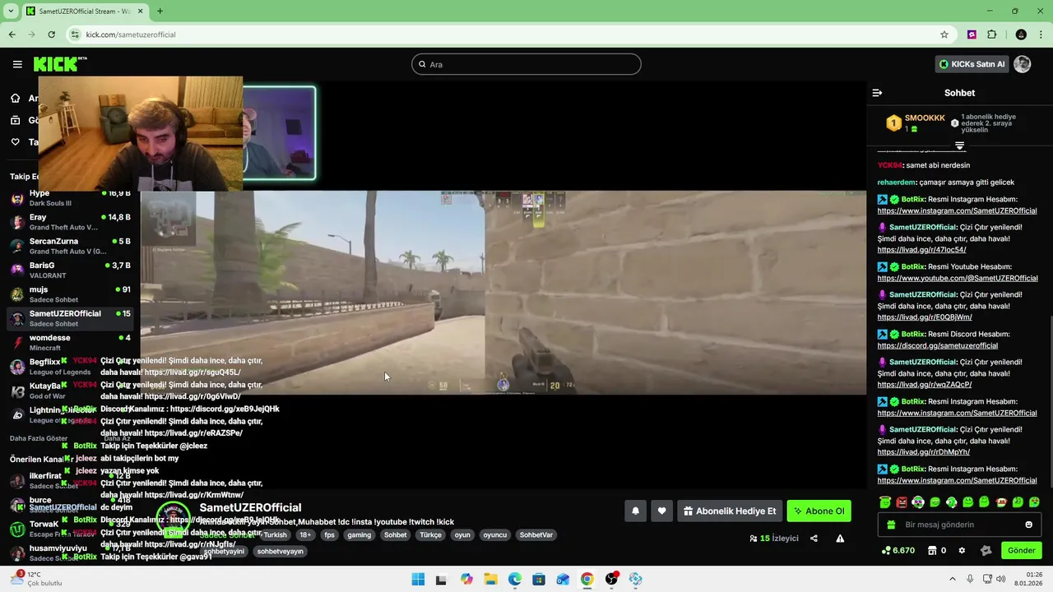
Task: Open the user profile avatar menu
Action: 1023,64
